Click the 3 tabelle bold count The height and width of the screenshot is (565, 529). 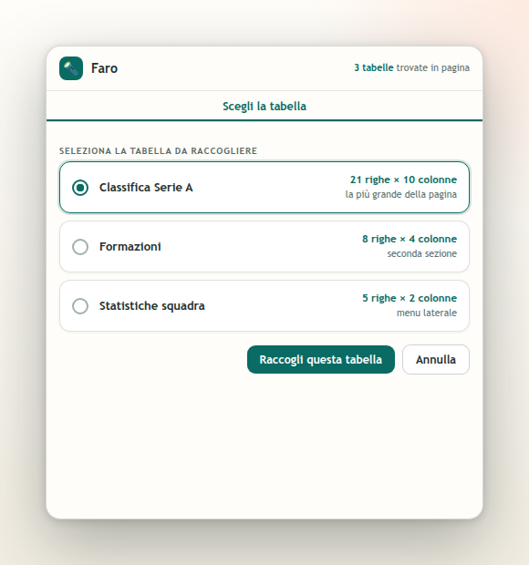click(x=374, y=67)
